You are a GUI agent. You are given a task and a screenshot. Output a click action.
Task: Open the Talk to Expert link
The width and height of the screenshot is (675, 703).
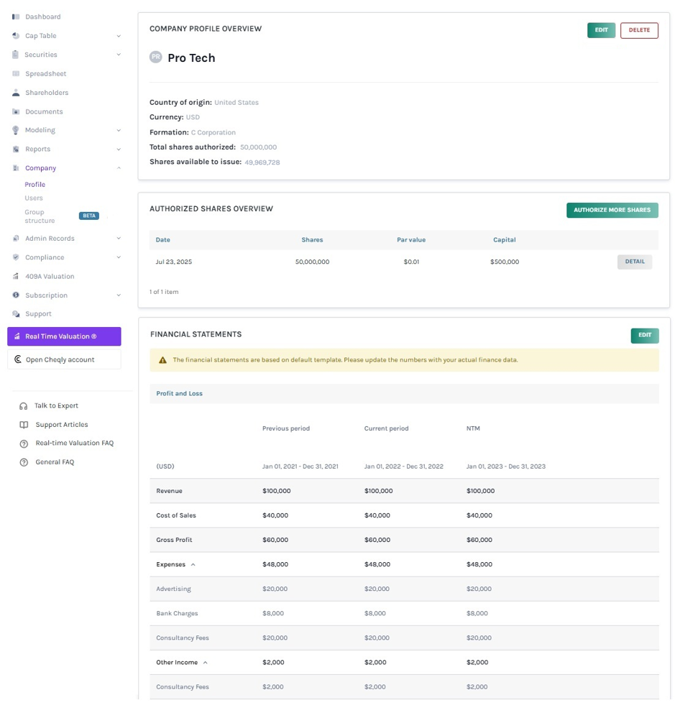point(56,405)
